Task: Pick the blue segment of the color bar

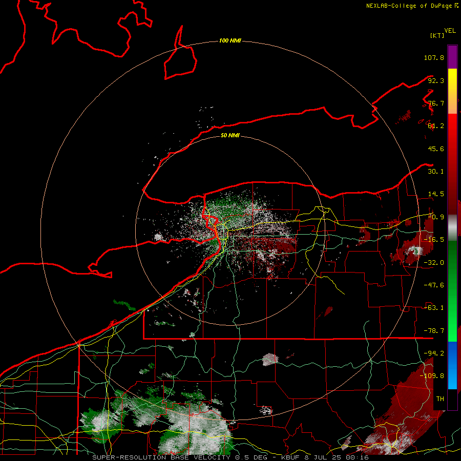Action: [x=452, y=365]
